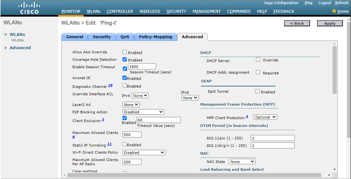This screenshot has width=351, height=179.
Task: Open the WIRELESS menu
Action: (149, 11)
